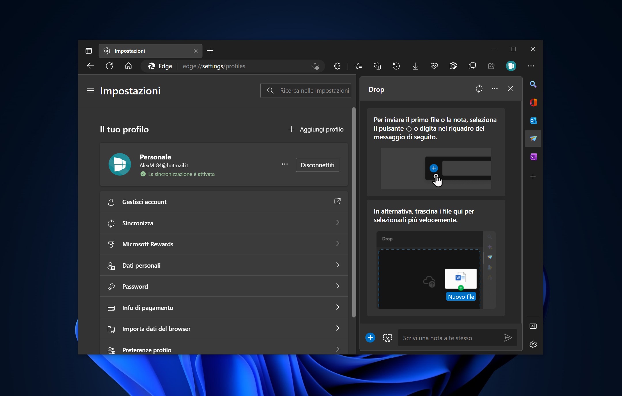Click Drop blue plus add file button
Screen dimensions: 622x396
pos(370,338)
